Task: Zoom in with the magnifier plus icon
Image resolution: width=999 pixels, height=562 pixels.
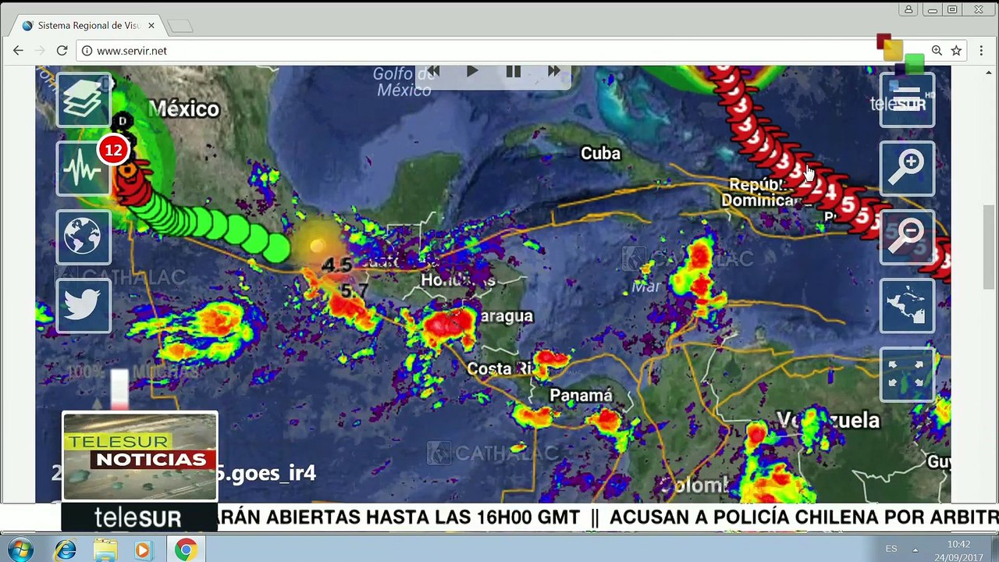Action: click(x=907, y=169)
